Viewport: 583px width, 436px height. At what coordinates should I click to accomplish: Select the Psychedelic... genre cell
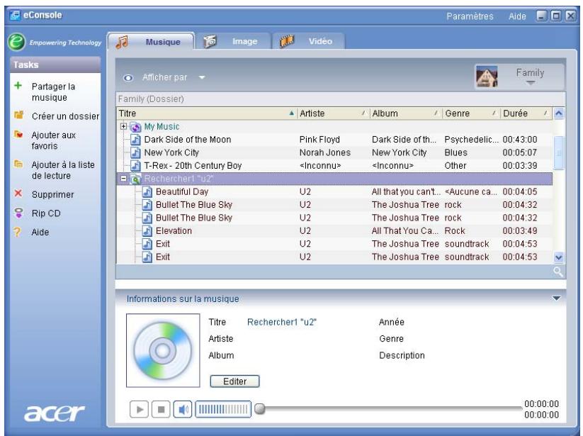click(471, 140)
